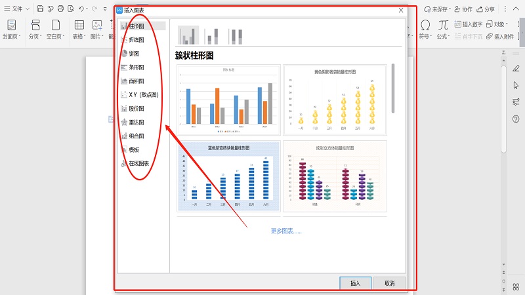The width and height of the screenshot is (525, 295).
Task: Open the 更多图表 (more charts) link
Action: pyautogui.click(x=286, y=231)
